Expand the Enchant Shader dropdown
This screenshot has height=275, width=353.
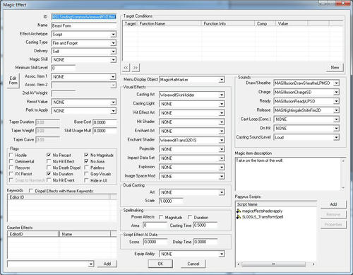tap(222, 140)
